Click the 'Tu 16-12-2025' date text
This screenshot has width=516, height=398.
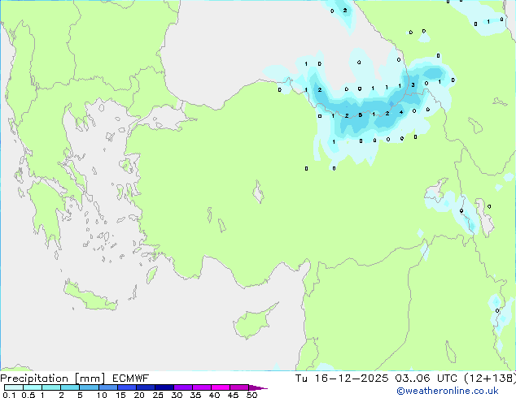(342, 379)
